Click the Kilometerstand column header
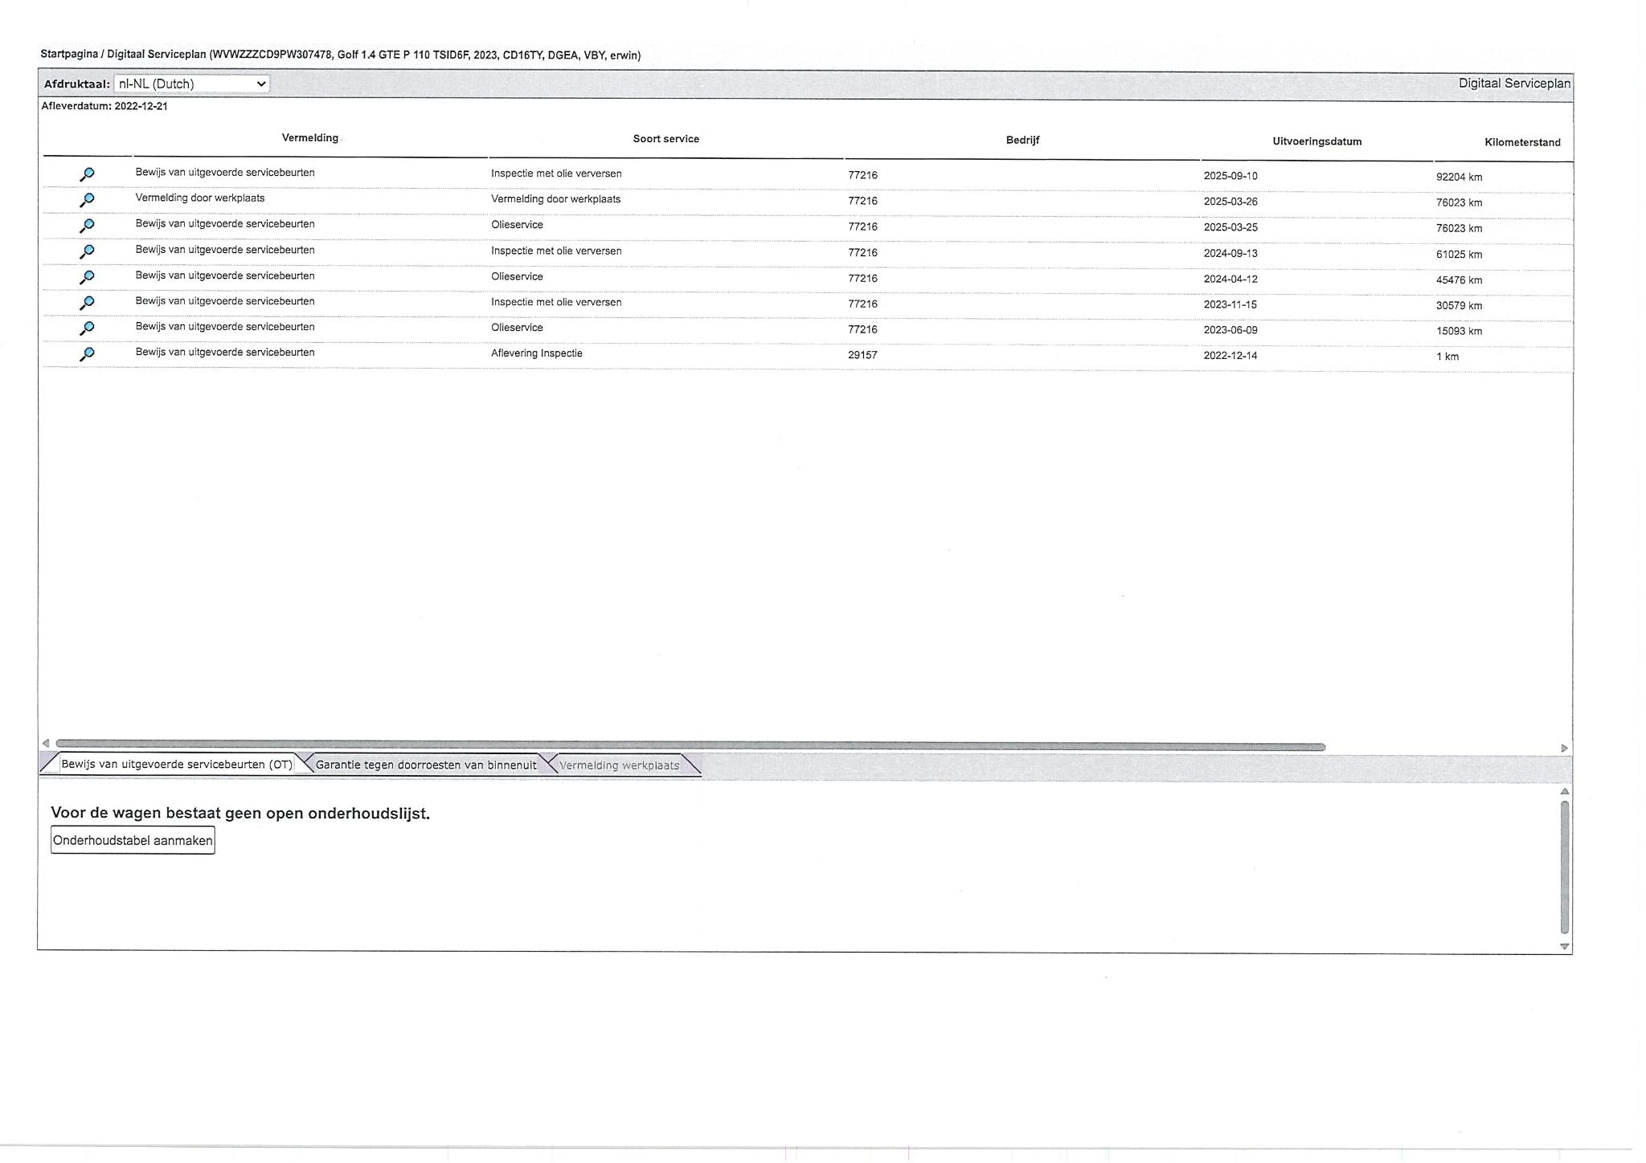The height and width of the screenshot is (1163, 1646). (1521, 142)
